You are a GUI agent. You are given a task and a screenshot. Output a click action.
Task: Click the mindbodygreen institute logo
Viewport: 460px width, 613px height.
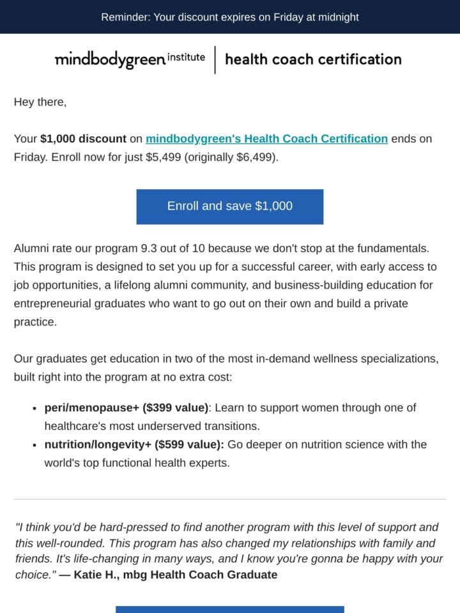coord(130,59)
